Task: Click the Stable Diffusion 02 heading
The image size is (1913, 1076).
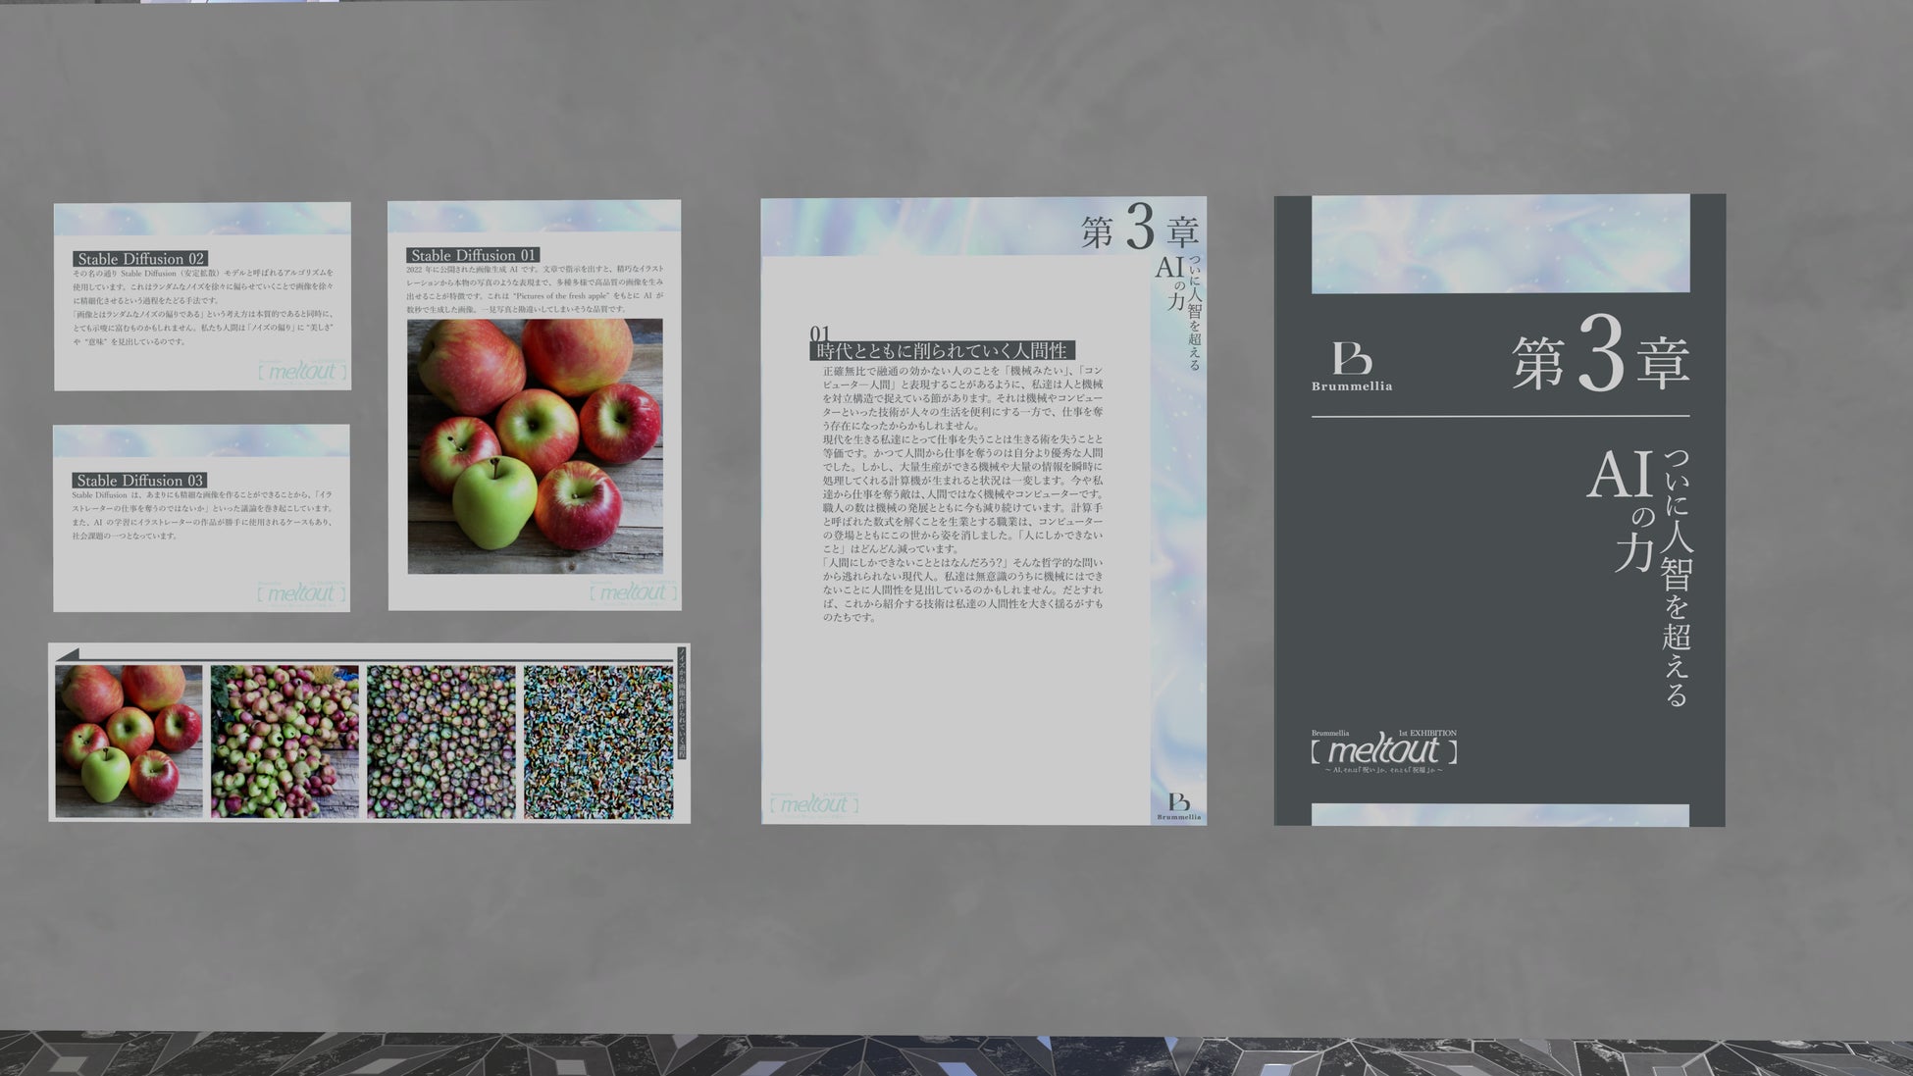Action: [140, 259]
